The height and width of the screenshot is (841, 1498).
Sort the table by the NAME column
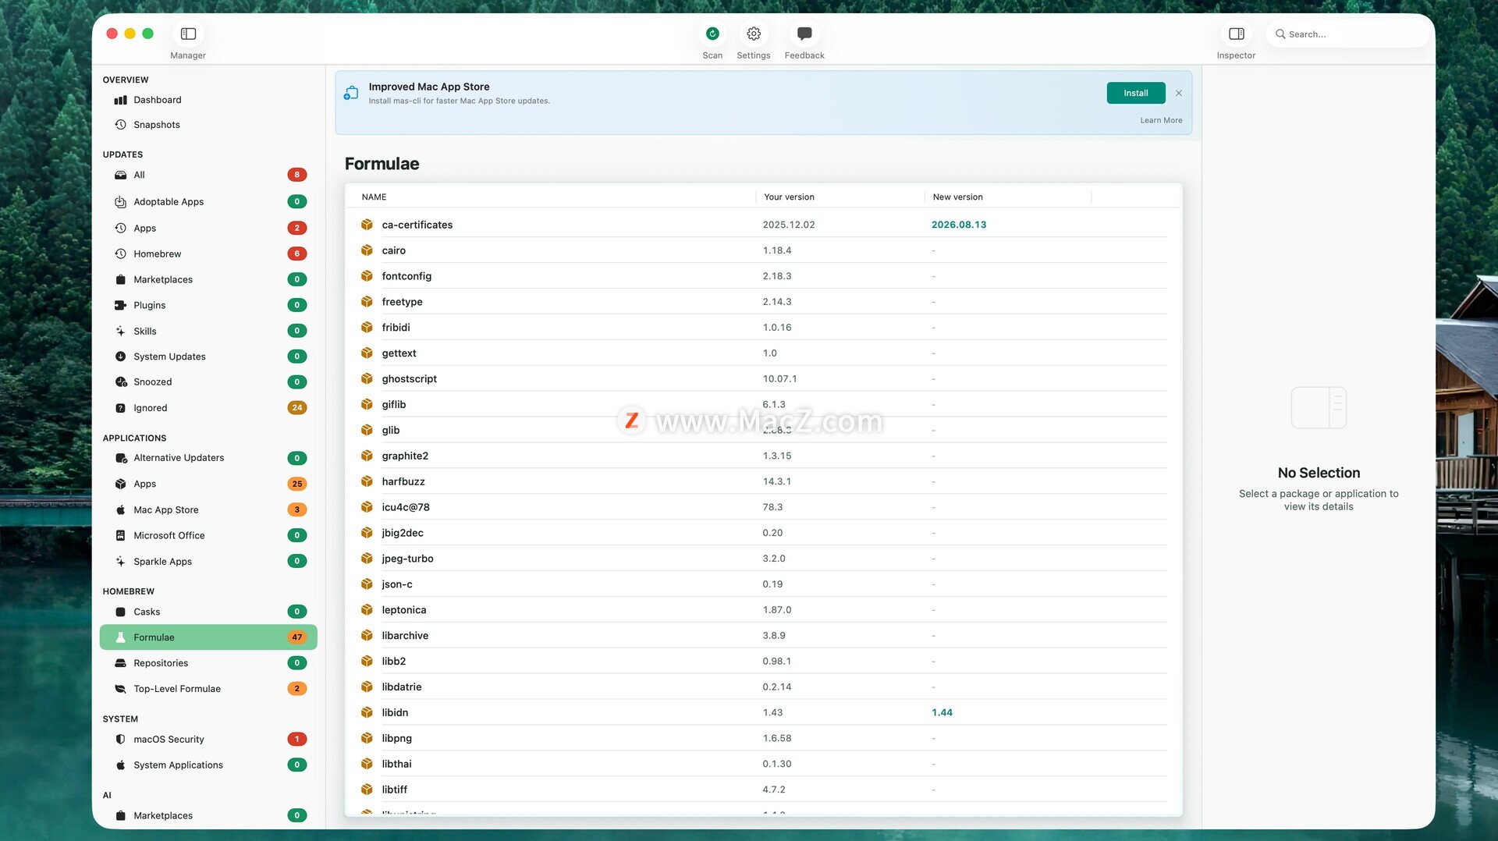click(x=374, y=197)
